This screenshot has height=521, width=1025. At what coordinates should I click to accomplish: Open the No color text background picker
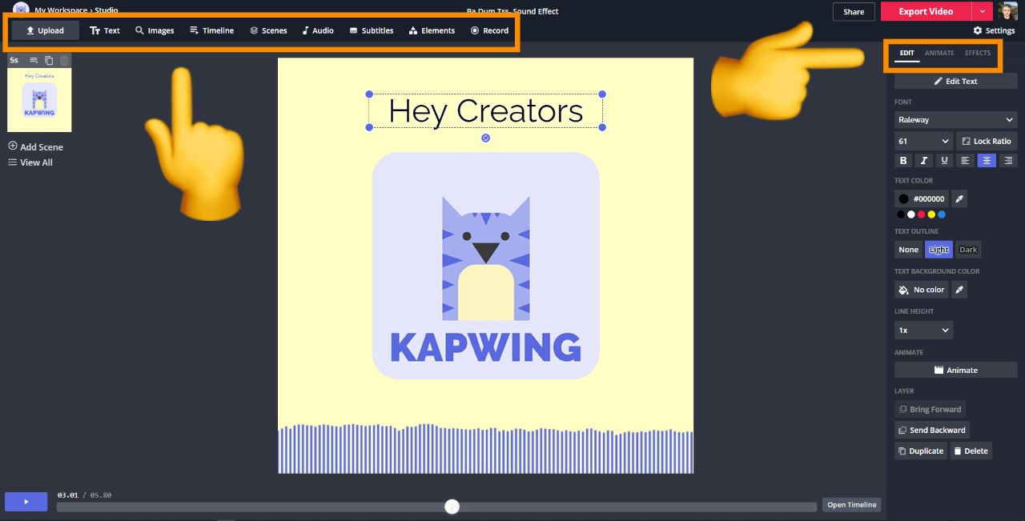pos(921,290)
